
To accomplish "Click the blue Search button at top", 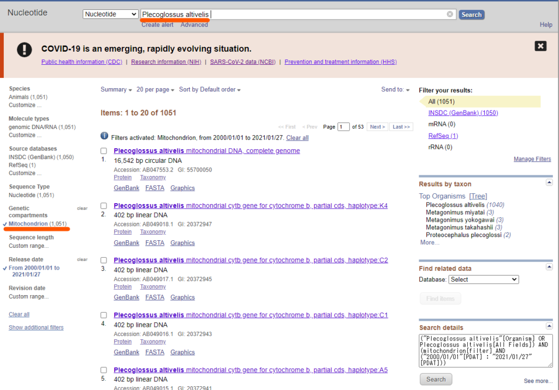I will (471, 15).
